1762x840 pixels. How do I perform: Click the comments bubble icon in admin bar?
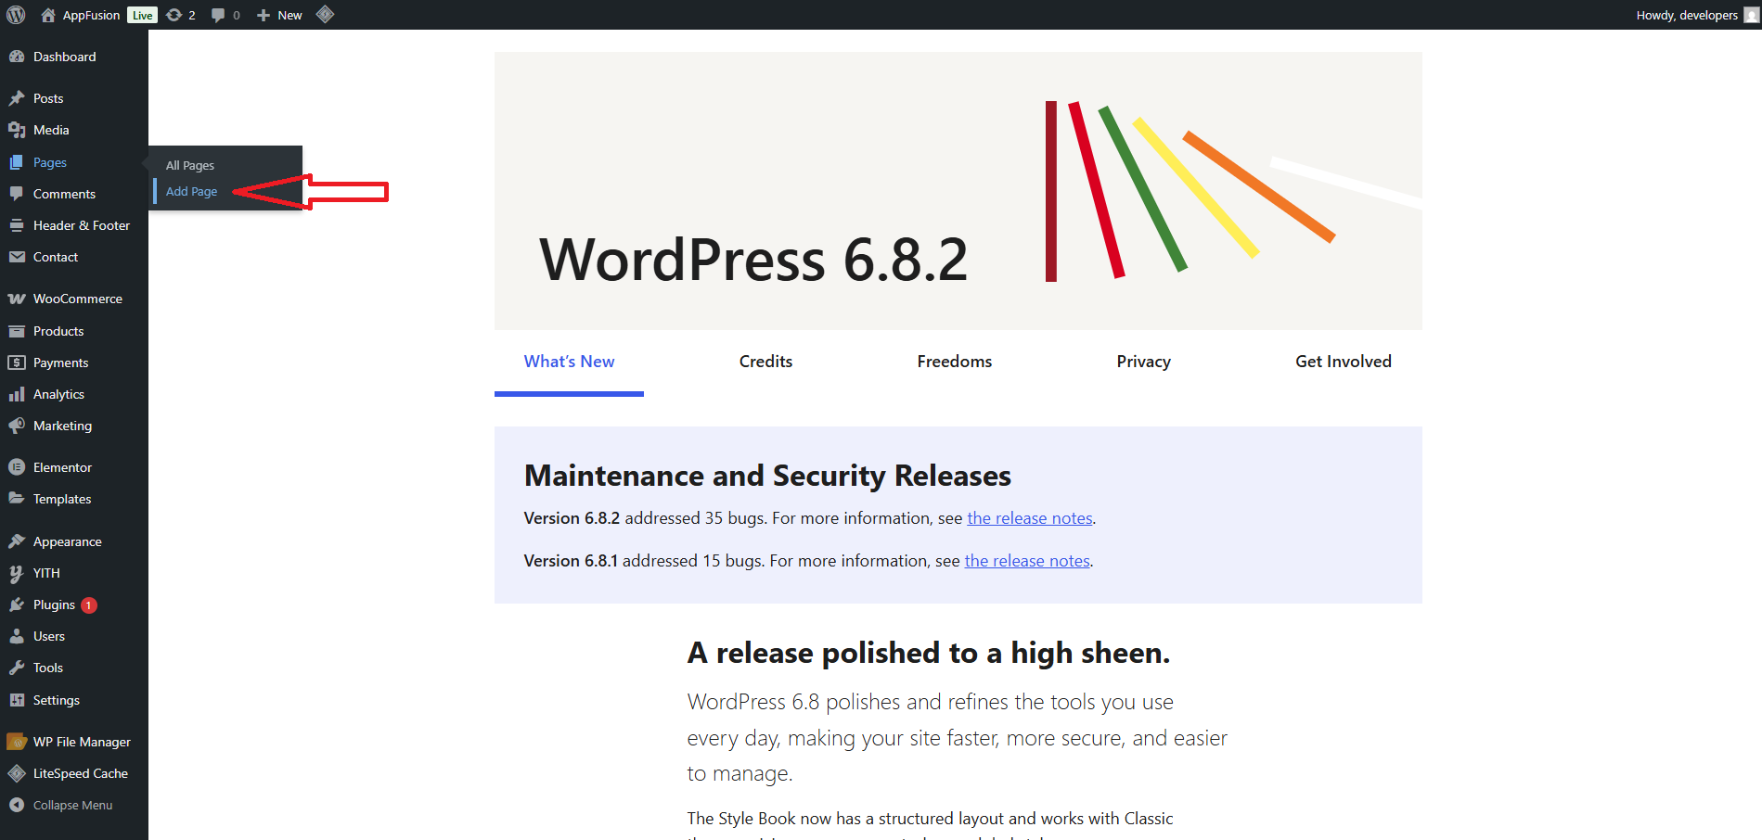pyautogui.click(x=218, y=15)
